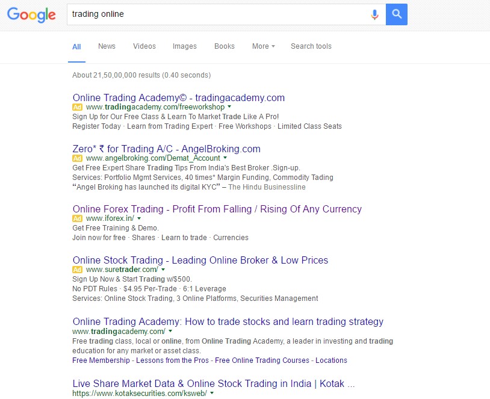
Task: Click 'Join now for free' ad callout text
Action: pyautogui.click(x=99, y=238)
